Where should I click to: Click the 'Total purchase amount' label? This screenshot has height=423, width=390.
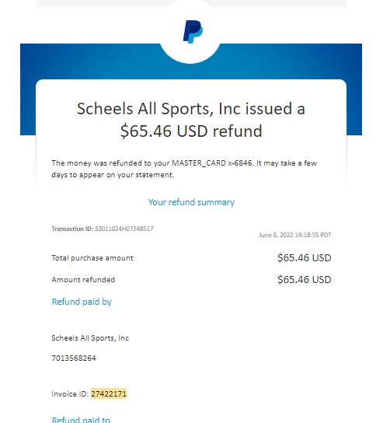[x=92, y=258]
